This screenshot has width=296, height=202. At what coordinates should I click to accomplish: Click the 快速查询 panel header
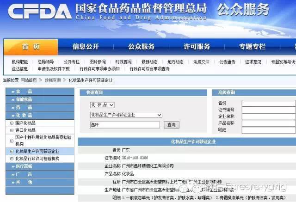pyautogui.click(x=143, y=92)
